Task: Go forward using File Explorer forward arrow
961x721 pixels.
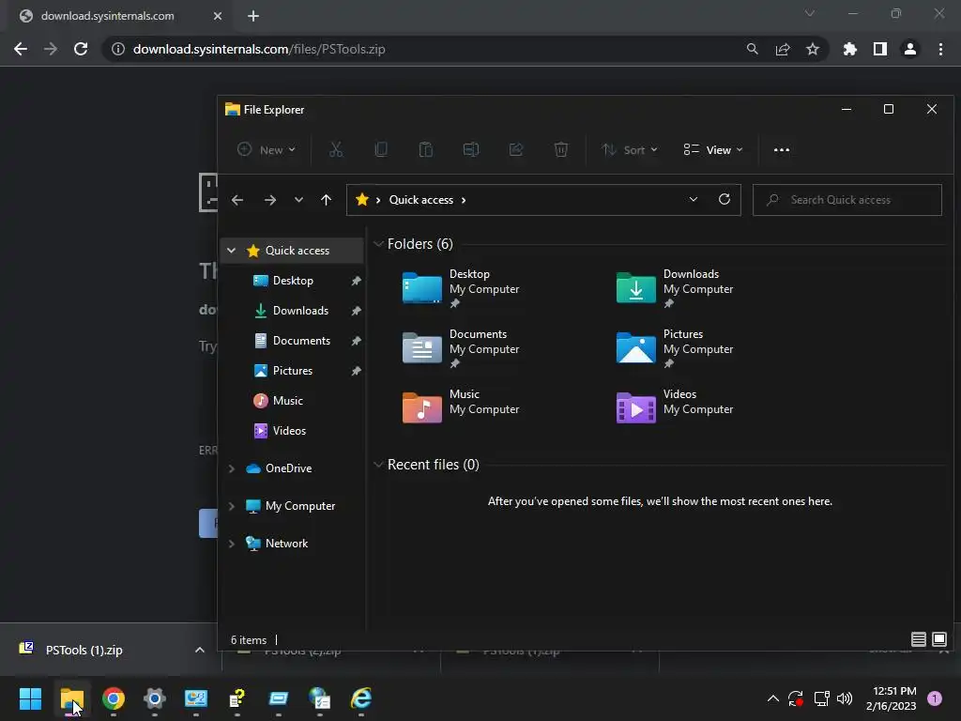Action: (269, 200)
